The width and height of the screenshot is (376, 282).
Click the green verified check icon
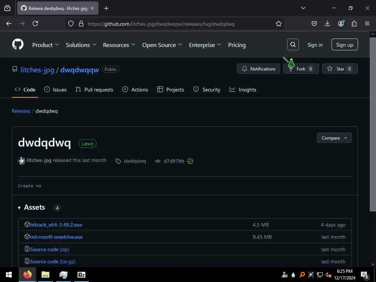[190, 161]
